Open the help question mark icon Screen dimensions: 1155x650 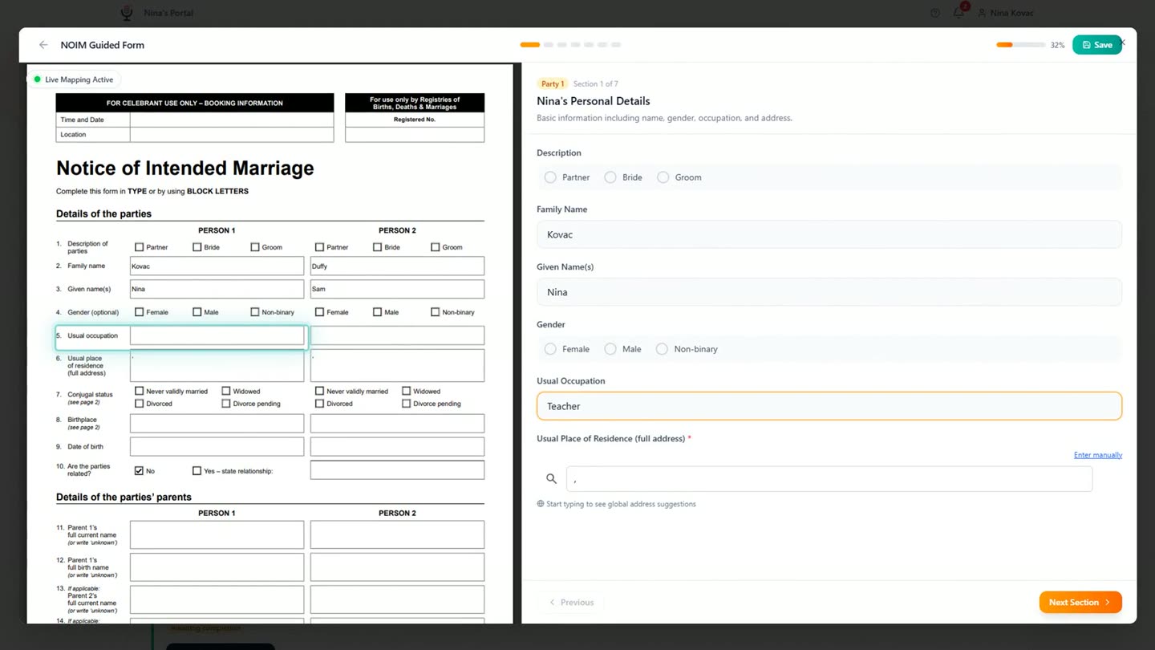tap(935, 13)
